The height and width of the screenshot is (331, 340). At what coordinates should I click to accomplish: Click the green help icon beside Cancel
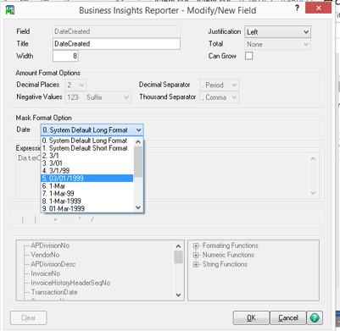[315, 317]
